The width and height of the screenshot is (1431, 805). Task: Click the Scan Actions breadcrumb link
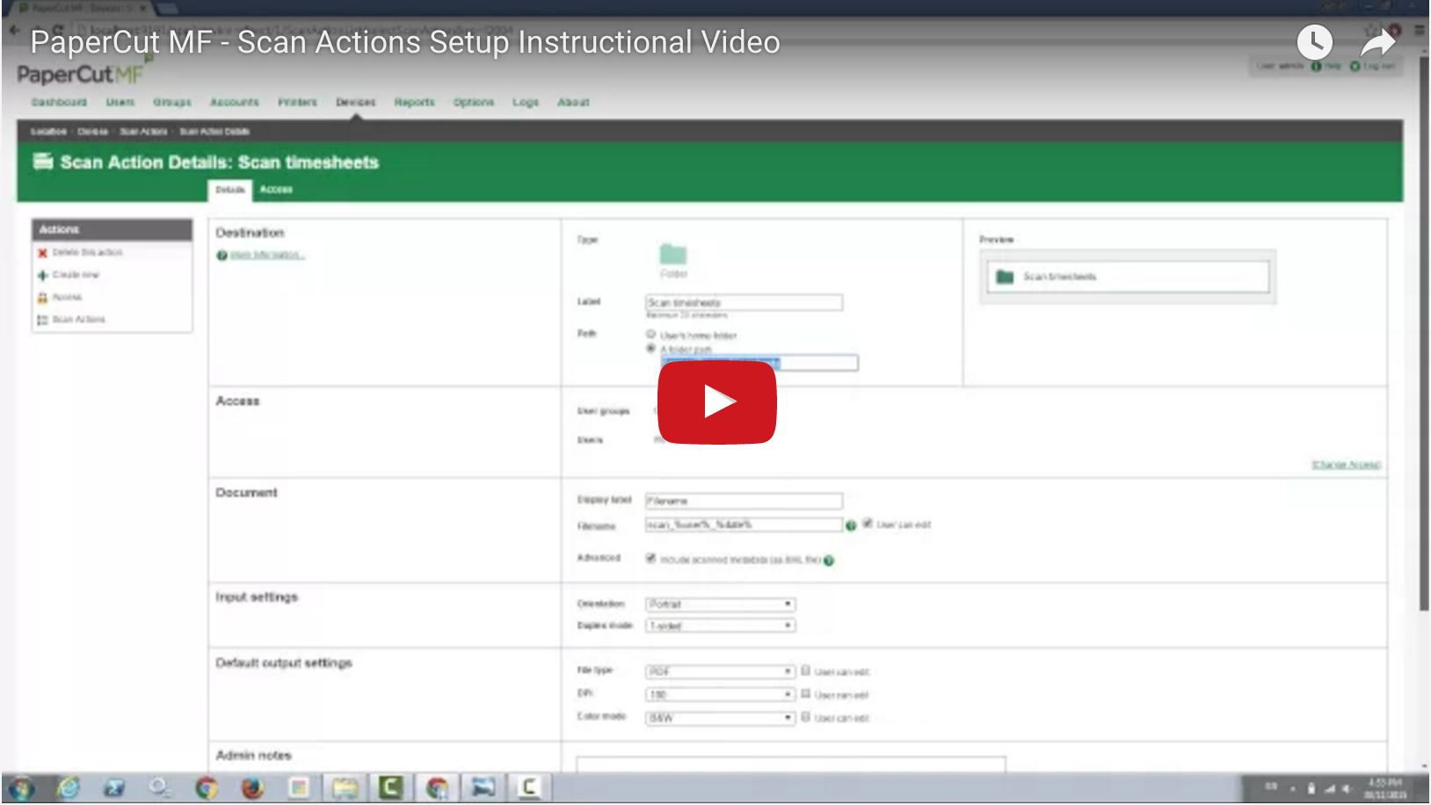(x=143, y=132)
